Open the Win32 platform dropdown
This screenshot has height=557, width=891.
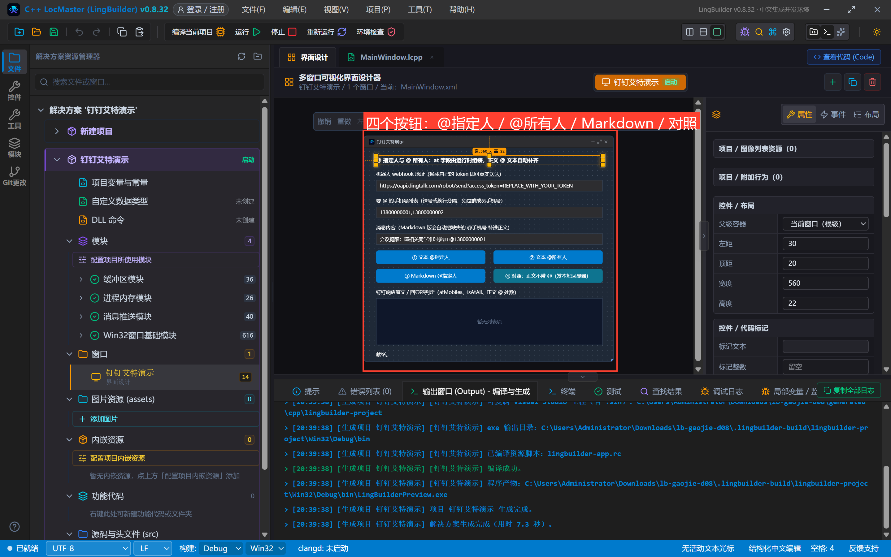coord(266,548)
